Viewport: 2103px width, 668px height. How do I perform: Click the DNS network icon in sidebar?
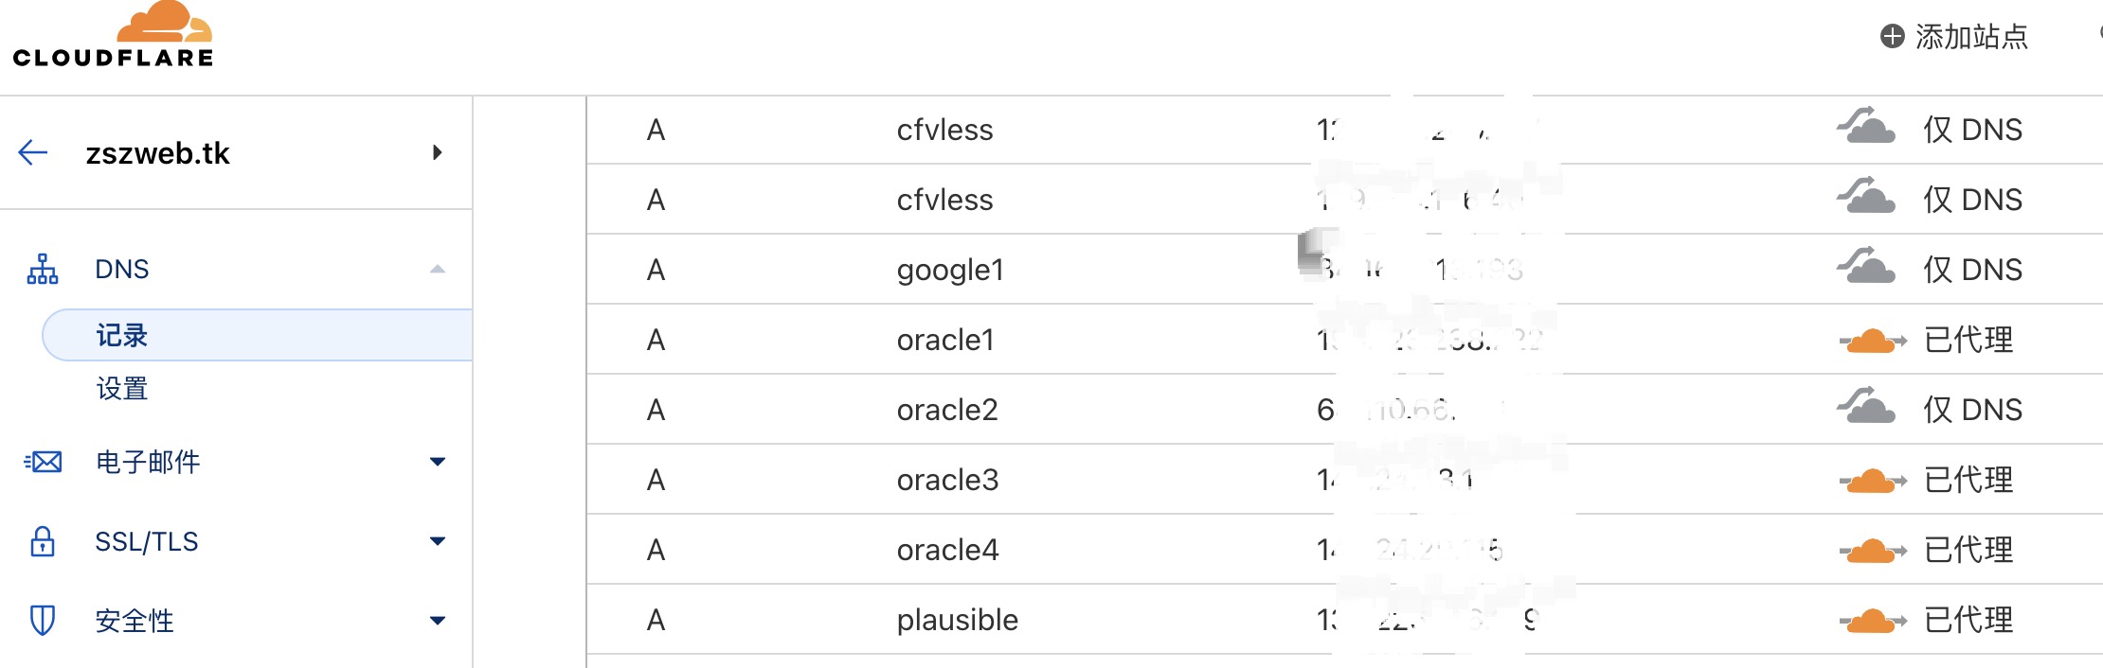click(43, 269)
